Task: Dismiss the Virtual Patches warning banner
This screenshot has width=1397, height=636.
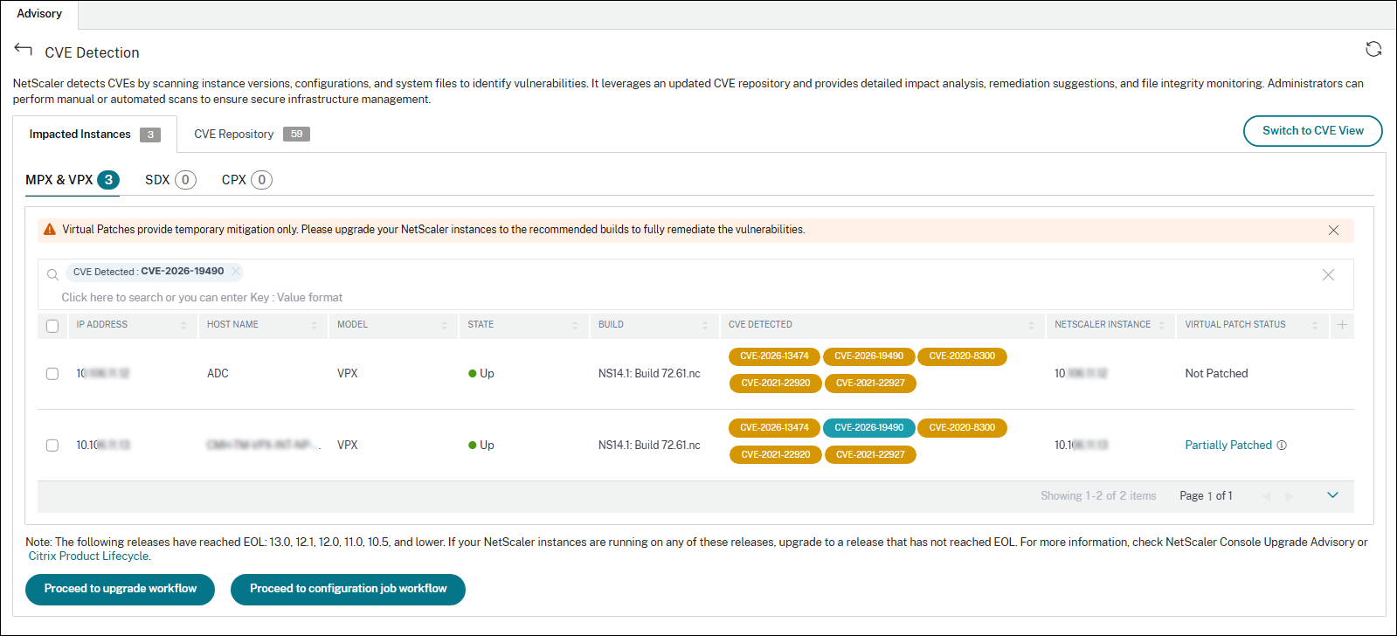Action: coord(1333,231)
